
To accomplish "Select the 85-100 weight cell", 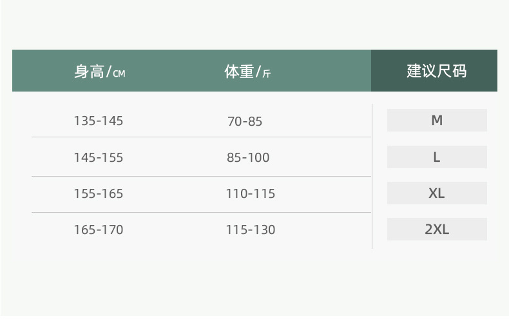I will (248, 158).
